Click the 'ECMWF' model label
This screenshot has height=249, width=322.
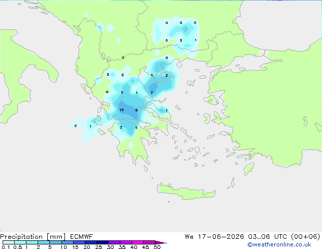click(82, 237)
